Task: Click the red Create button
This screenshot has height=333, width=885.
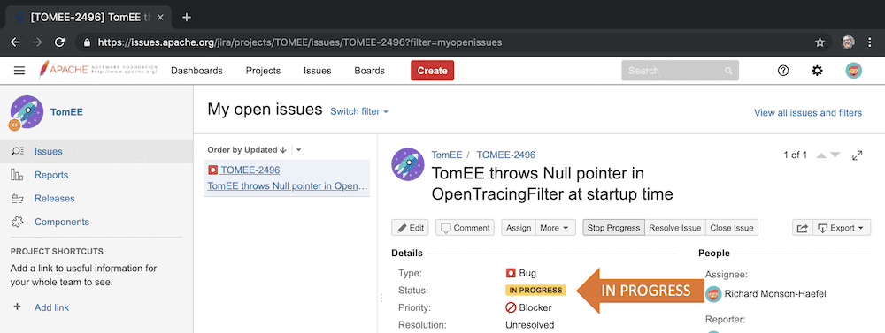Action: click(433, 71)
